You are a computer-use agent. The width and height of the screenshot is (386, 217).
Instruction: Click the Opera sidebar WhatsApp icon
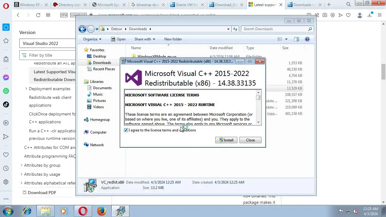(6, 91)
